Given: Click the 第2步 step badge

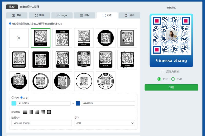Looking at the screenshot, I should pyautogui.click(x=12, y=7).
